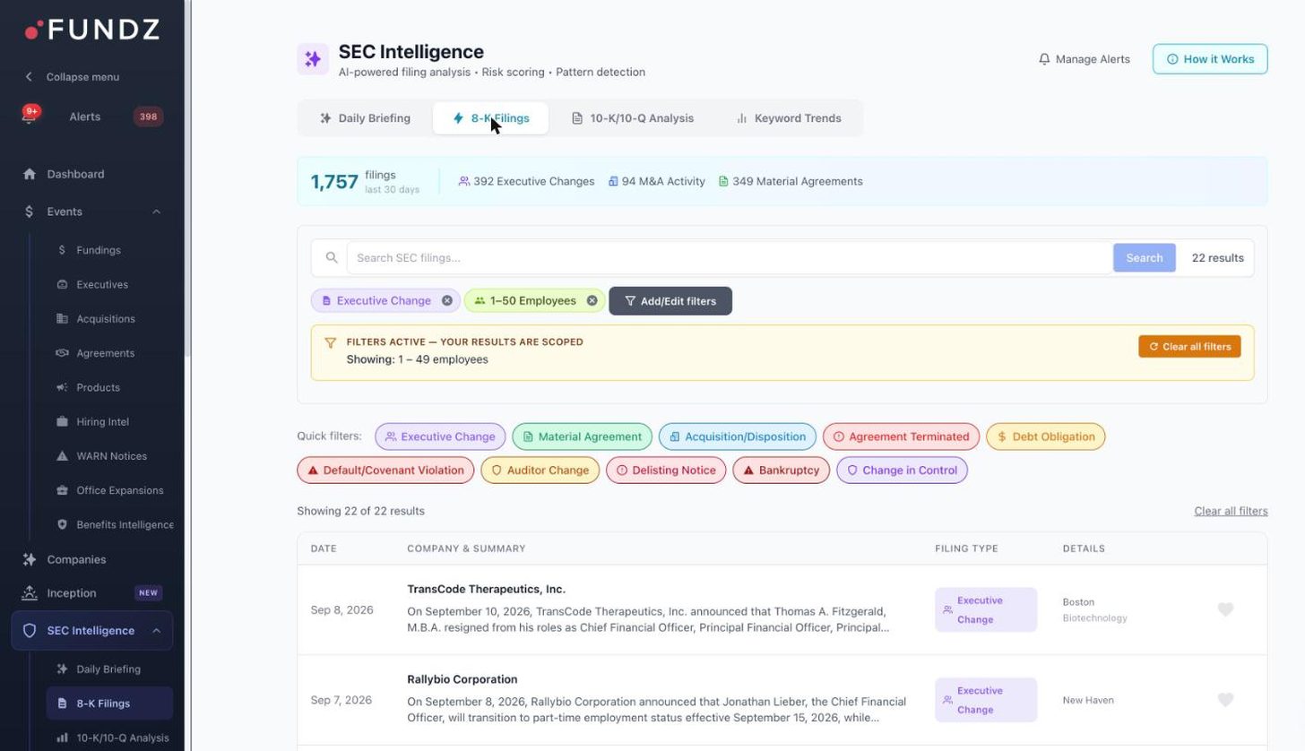Open Hiring Intel in the sidebar
The width and height of the screenshot is (1305, 751).
tap(103, 422)
